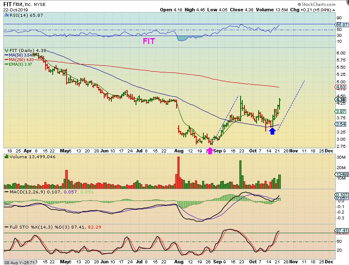Click the date 22-Oct-2019
This screenshot has width=349, height=265.
point(15,10)
